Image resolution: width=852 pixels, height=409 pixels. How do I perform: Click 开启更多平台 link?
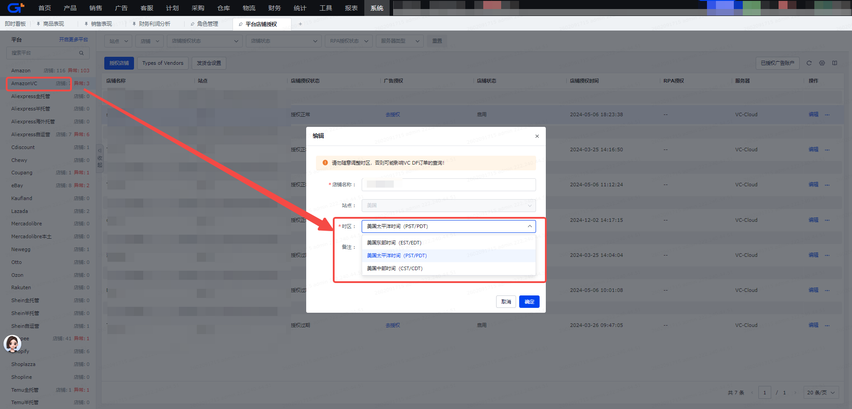click(74, 39)
